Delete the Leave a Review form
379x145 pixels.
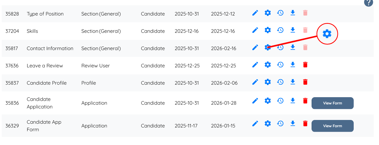305,65
